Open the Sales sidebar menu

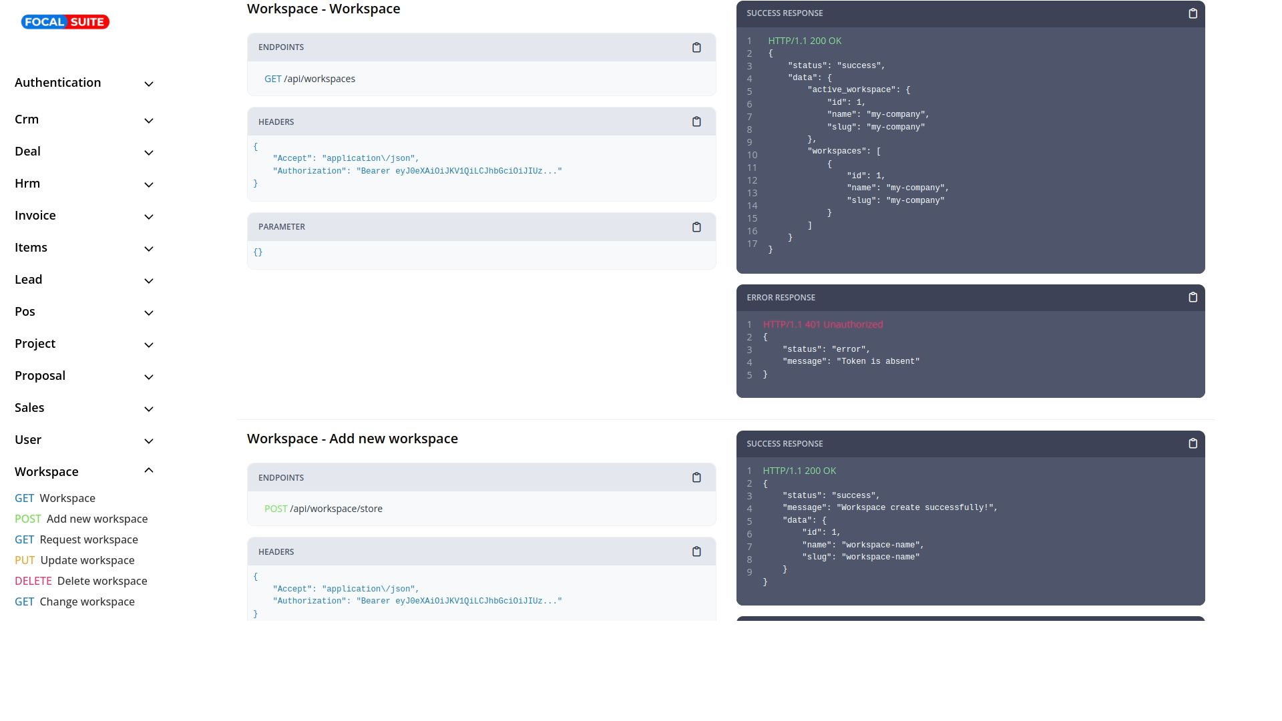84,408
